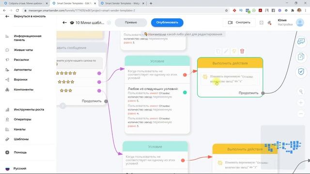This screenshot has width=310, height=174.
Task: Select Воронки in the sidebar
Action: click(x=20, y=79)
